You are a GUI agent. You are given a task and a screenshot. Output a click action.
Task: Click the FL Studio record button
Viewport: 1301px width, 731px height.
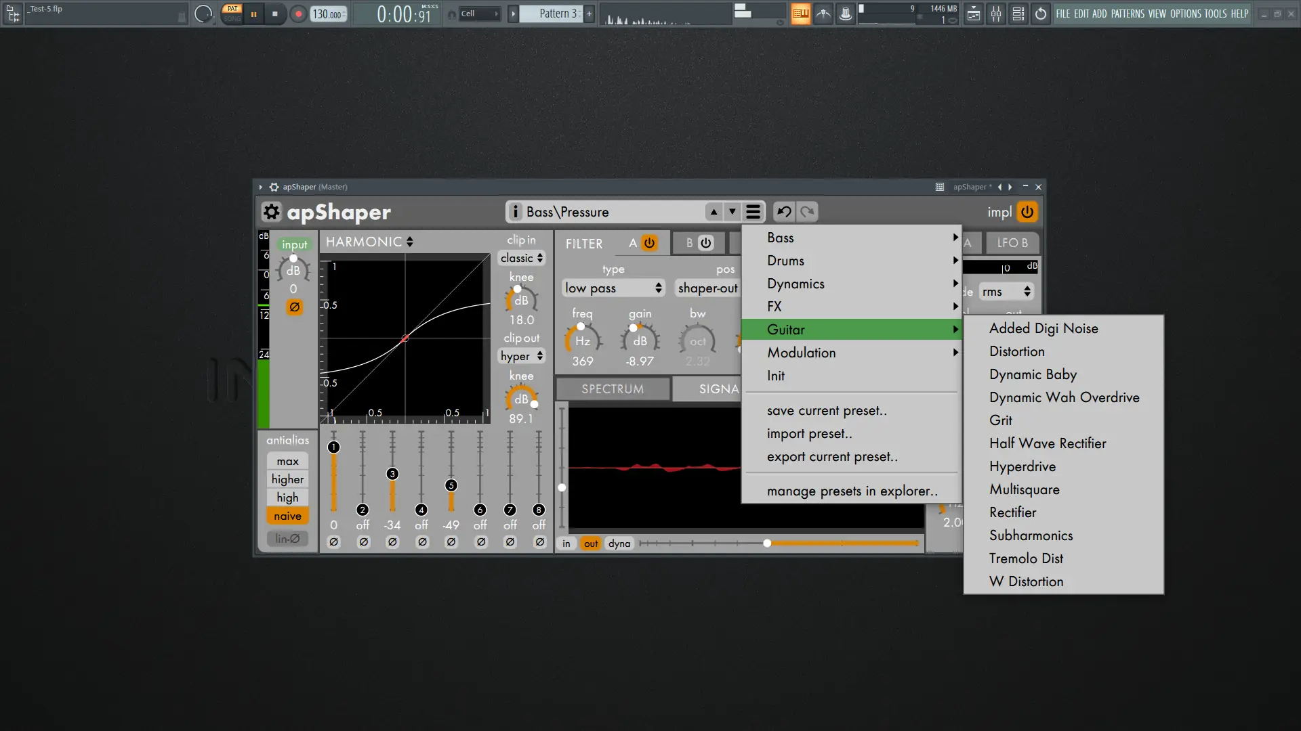pyautogui.click(x=297, y=14)
